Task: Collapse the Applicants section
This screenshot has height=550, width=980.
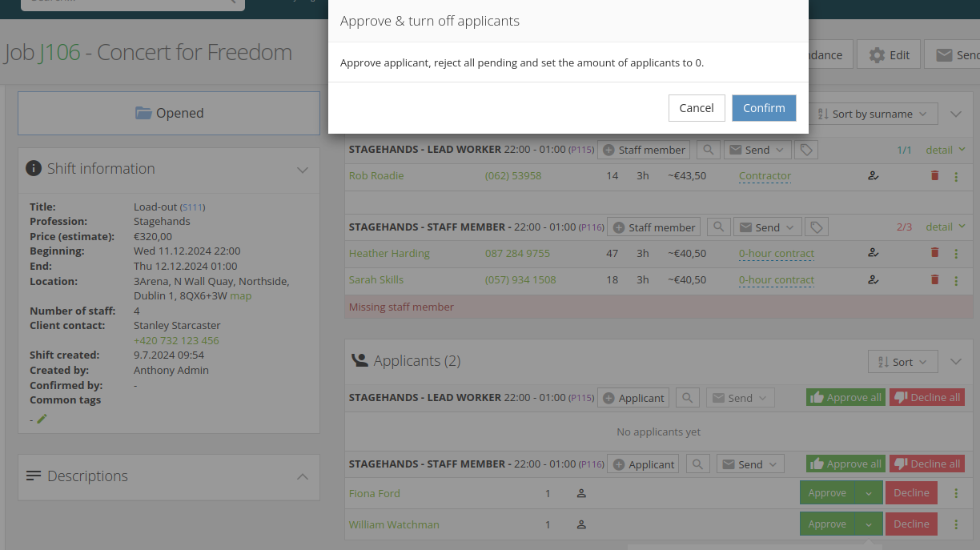Action: pyautogui.click(x=955, y=362)
